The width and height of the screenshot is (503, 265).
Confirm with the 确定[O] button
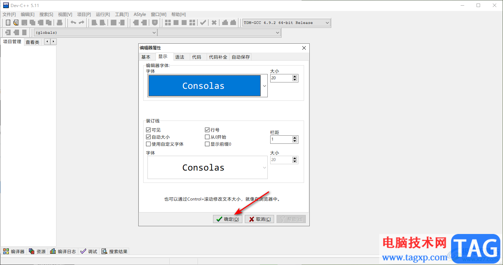point(228,219)
